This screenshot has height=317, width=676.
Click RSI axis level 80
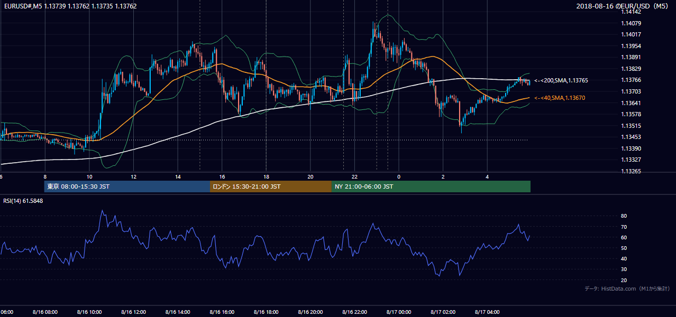[x=624, y=216]
